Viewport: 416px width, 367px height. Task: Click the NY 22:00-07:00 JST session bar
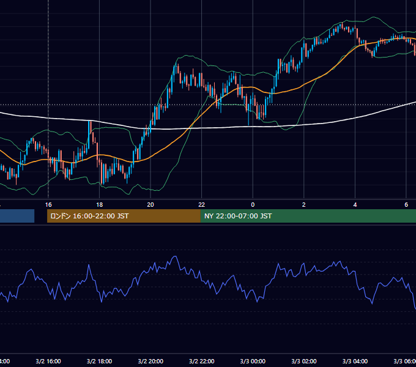(308, 216)
